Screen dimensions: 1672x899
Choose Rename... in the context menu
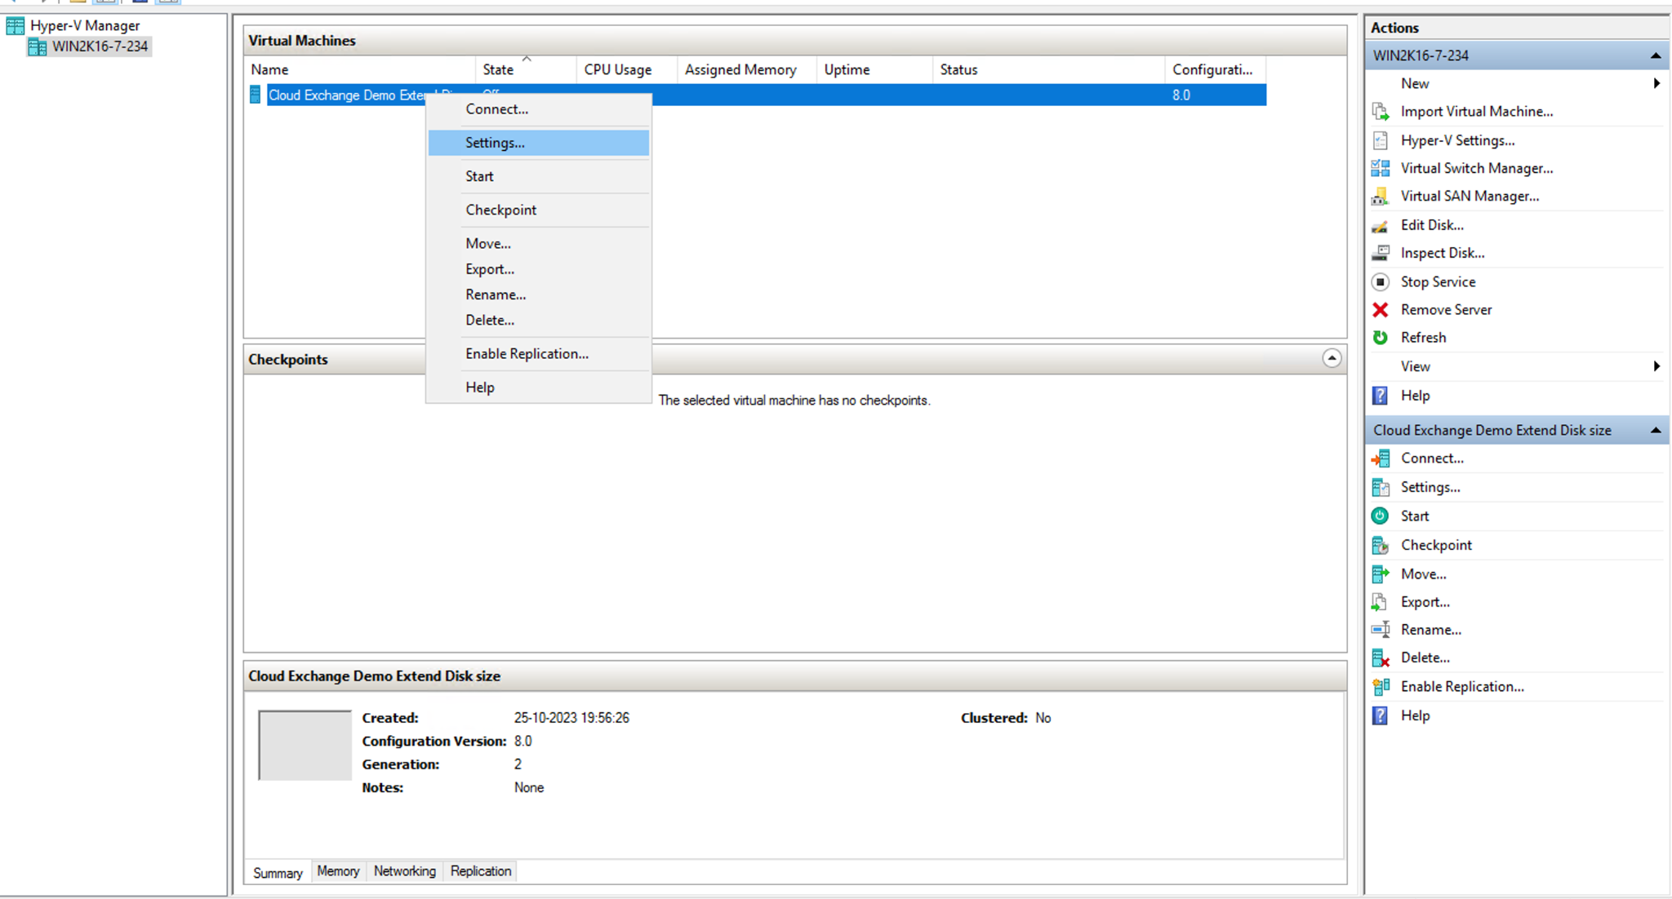point(539,294)
